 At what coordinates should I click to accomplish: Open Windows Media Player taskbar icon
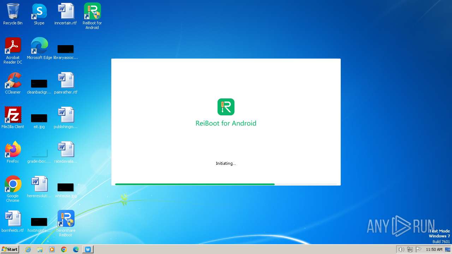pos(52,249)
